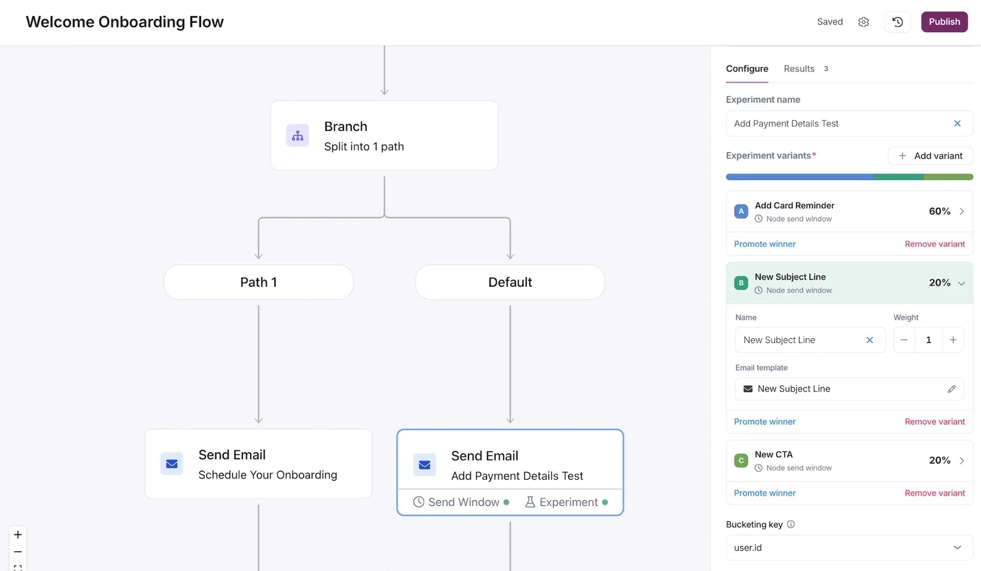
Task: Open flow settings gear icon
Action: [863, 22]
